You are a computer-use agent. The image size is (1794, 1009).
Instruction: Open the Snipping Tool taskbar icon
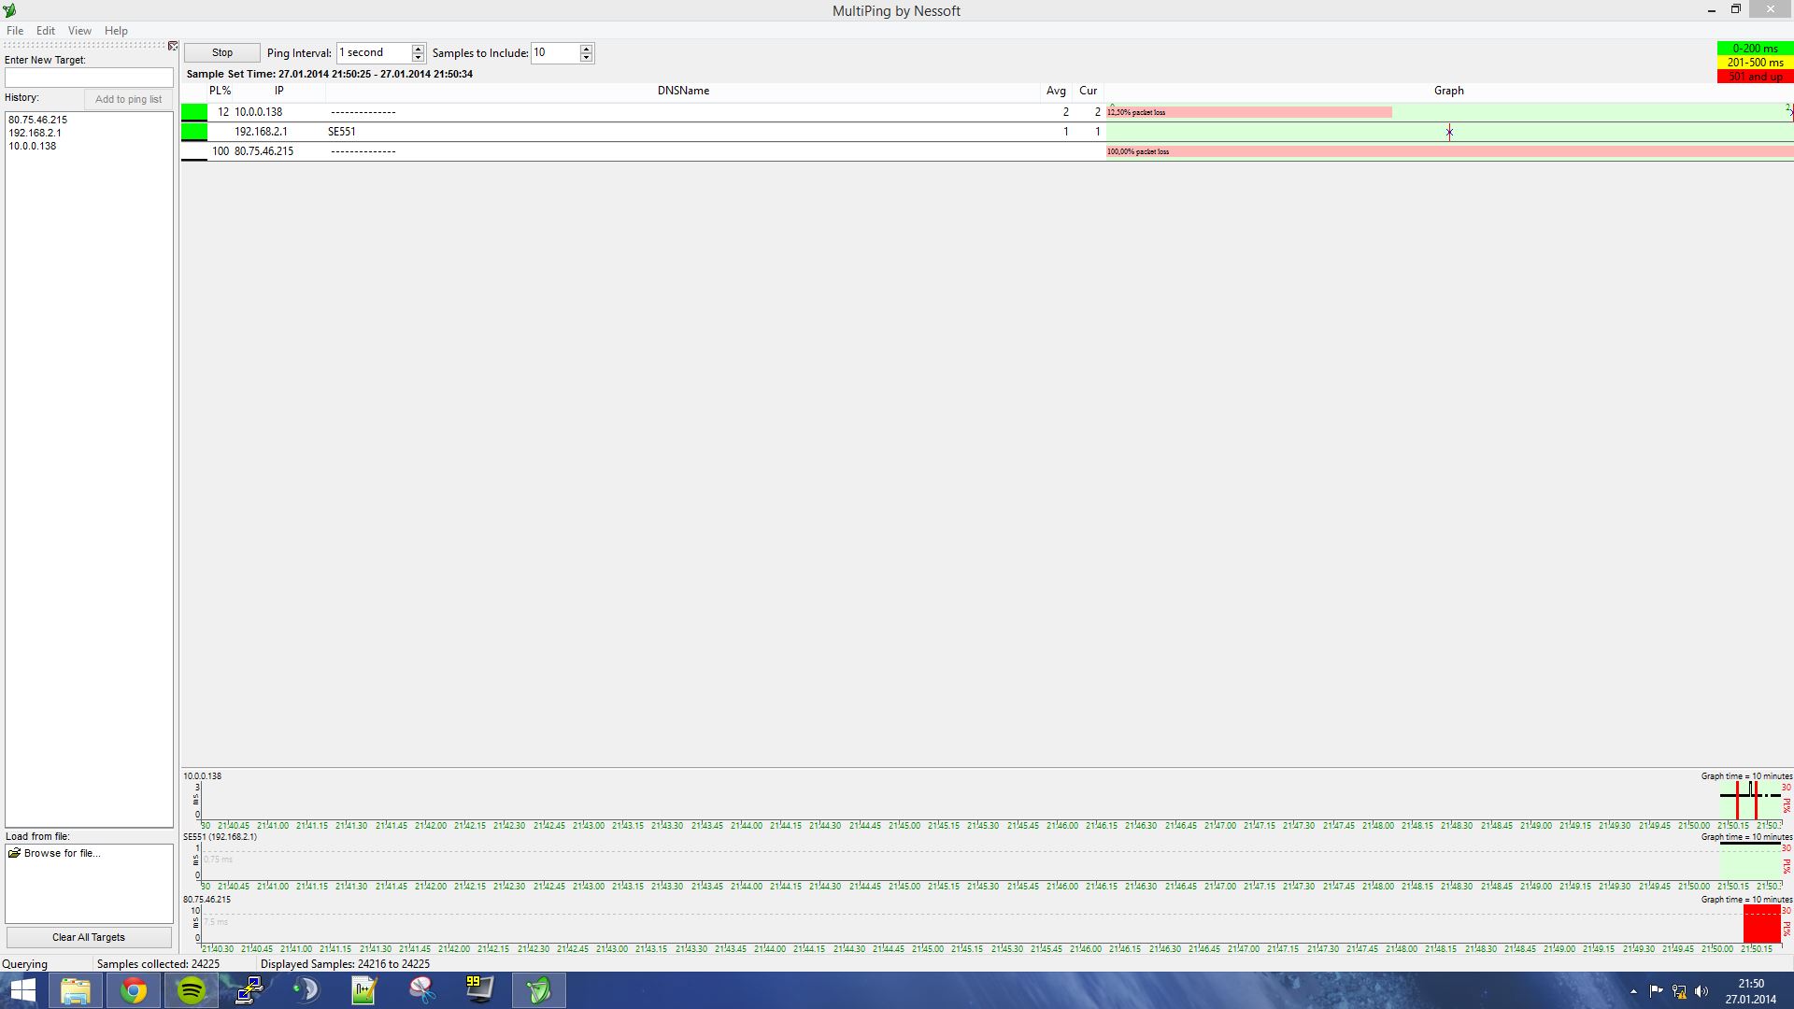[x=422, y=990]
